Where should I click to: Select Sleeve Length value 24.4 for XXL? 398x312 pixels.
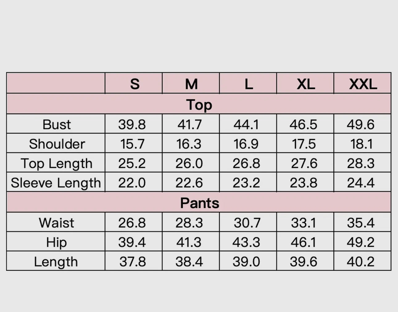pos(361,183)
